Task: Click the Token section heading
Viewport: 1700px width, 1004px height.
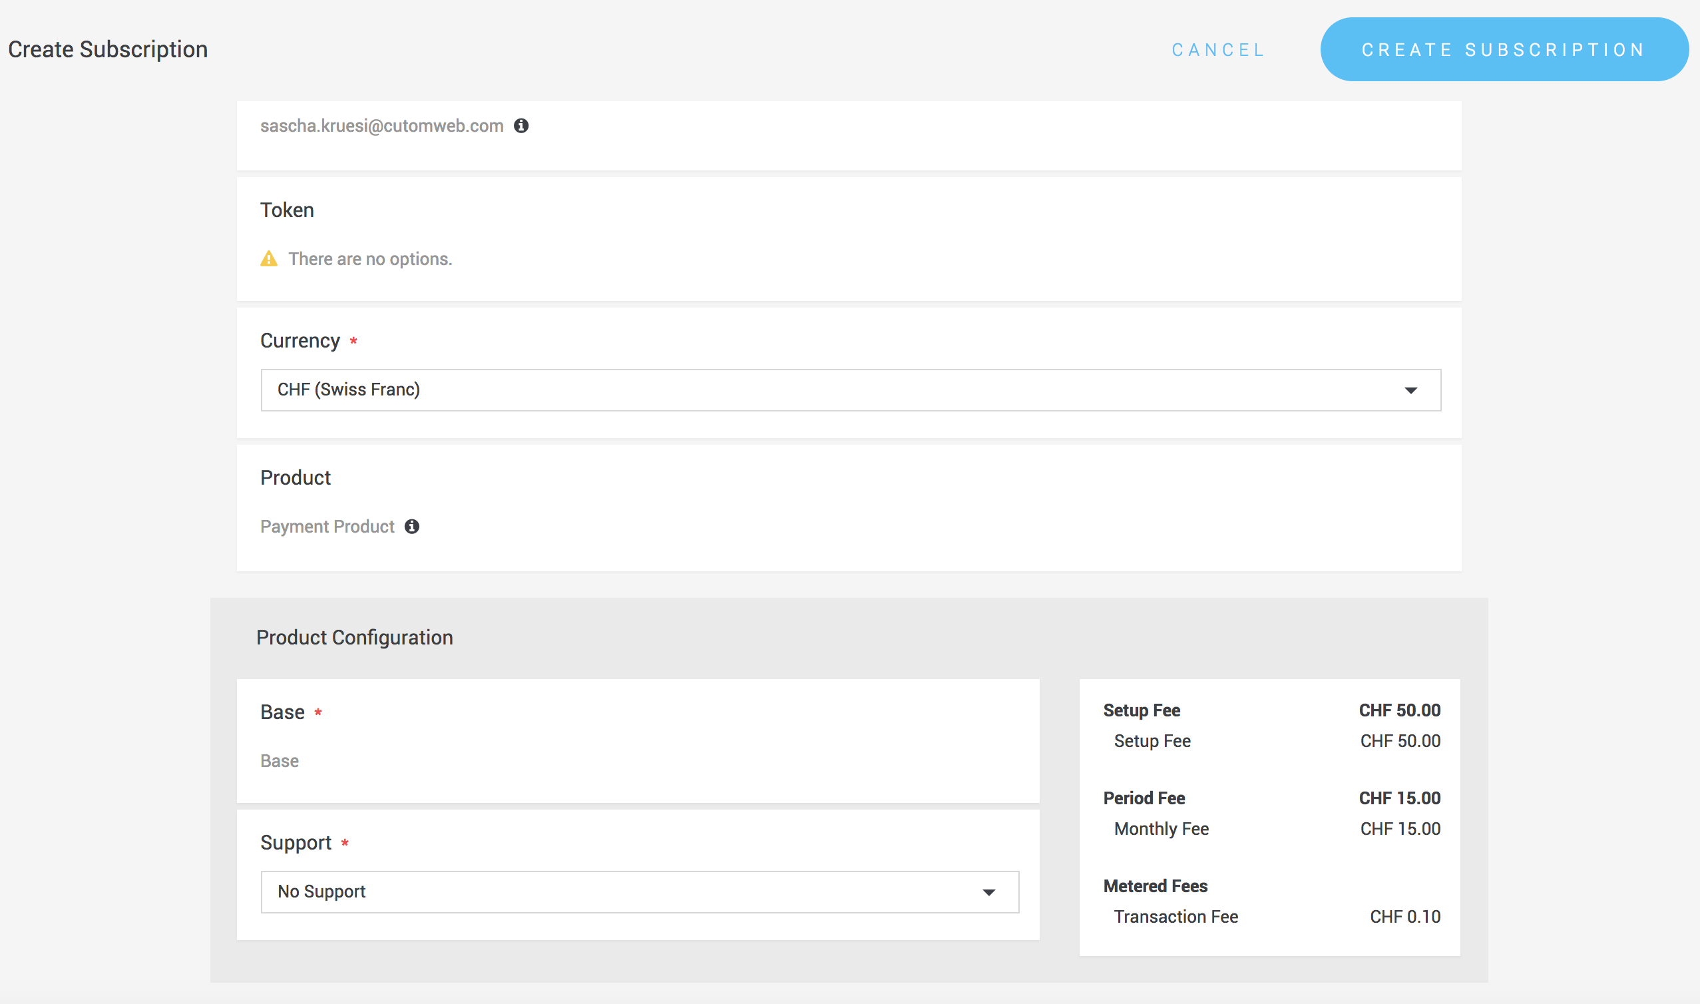Action: pyautogui.click(x=287, y=210)
